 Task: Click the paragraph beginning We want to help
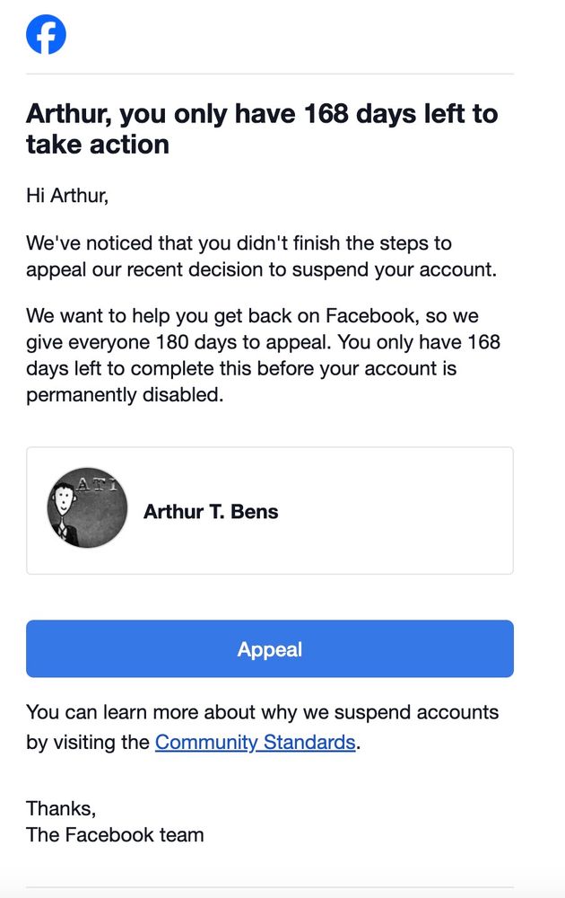tap(263, 355)
